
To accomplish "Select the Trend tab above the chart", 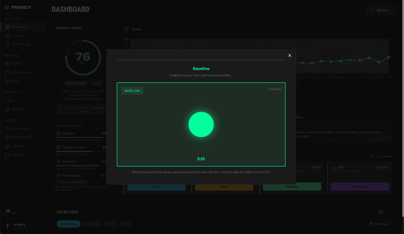I will click(x=132, y=29).
